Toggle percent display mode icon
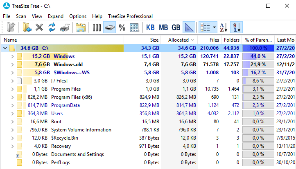This screenshot has height=169, width=296. click(122, 28)
